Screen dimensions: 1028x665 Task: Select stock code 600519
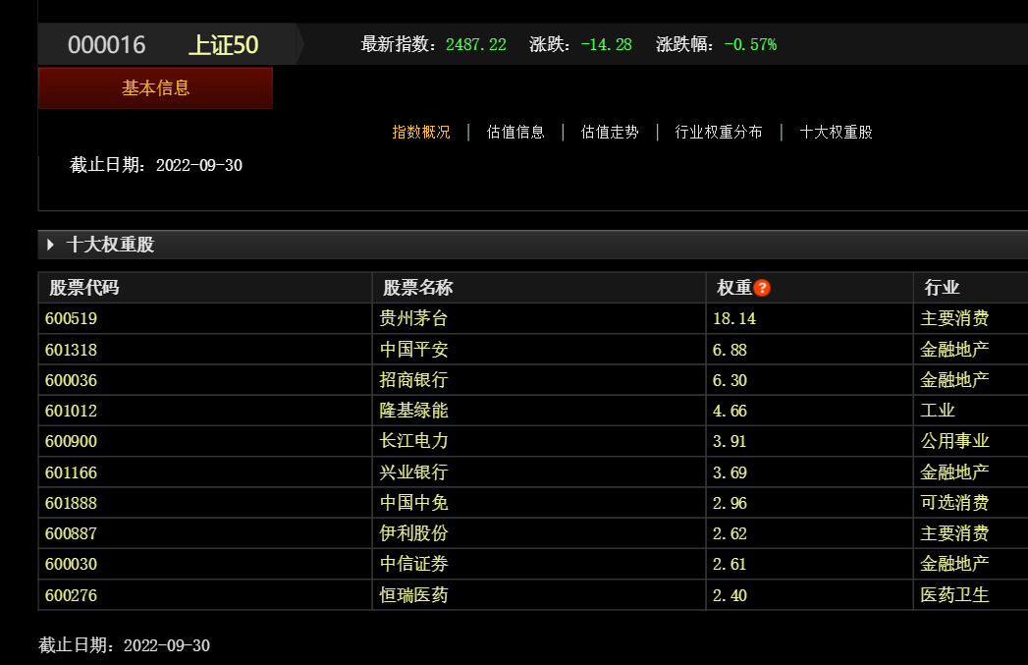(71, 318)
